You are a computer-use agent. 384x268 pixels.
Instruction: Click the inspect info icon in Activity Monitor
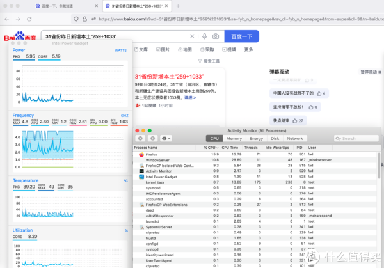(x=152, y=138)
